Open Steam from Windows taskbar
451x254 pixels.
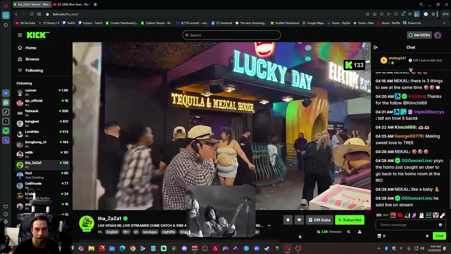[267, 248]
